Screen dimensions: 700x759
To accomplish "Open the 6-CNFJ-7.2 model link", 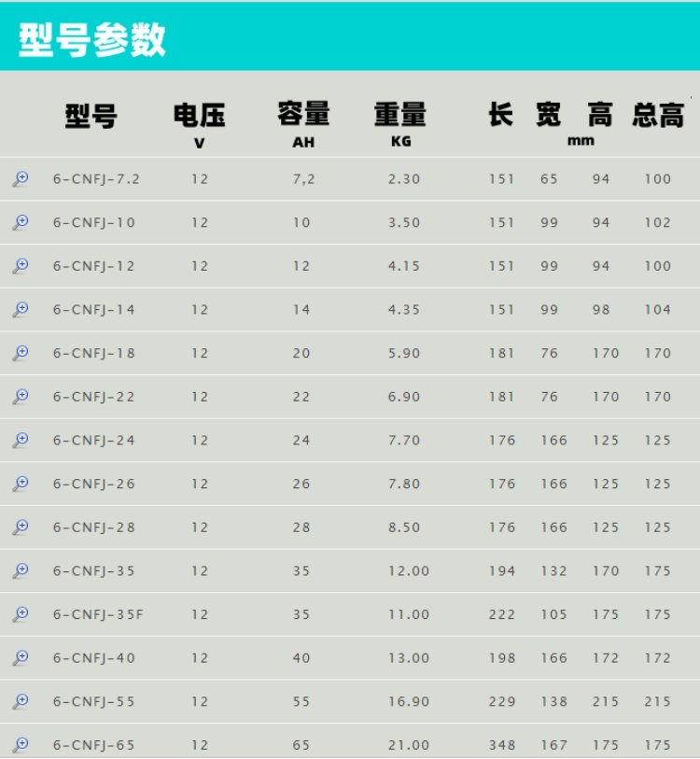I will [96, 179].
